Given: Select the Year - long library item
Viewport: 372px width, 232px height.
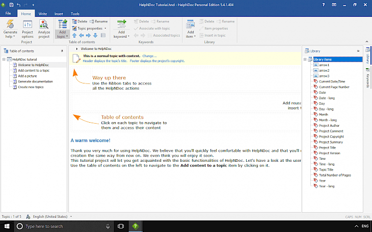Looking at the screenshot, I should point(327,186).
